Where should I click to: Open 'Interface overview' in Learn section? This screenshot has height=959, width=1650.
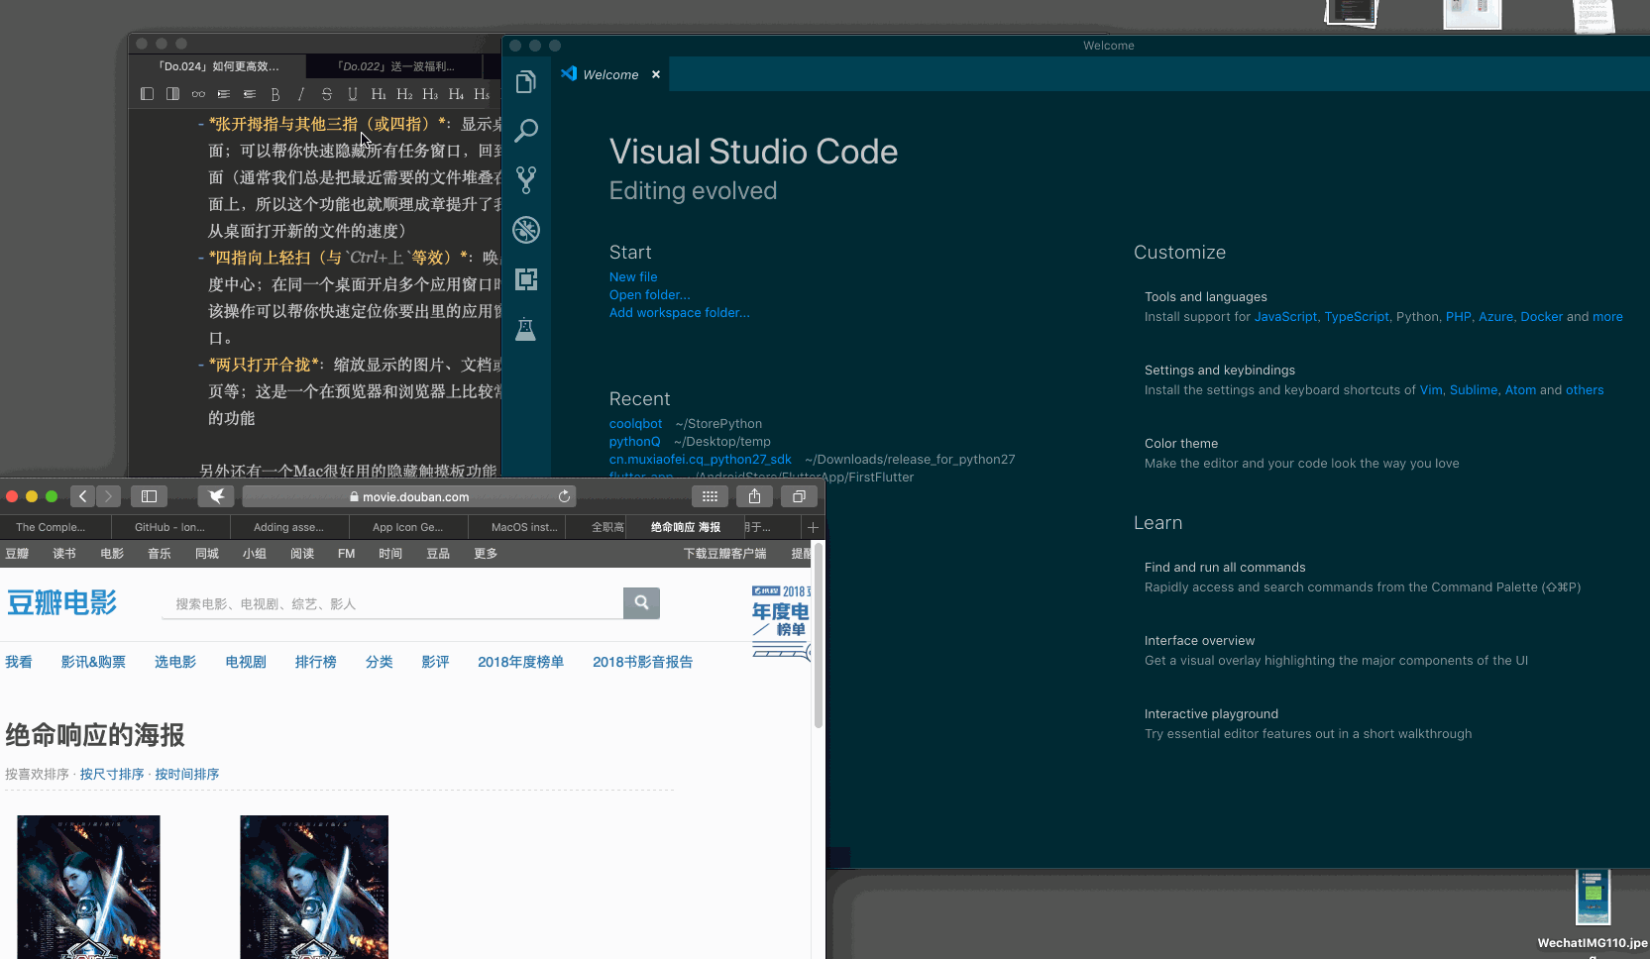pyautogui.click(x=1336, y=651)
